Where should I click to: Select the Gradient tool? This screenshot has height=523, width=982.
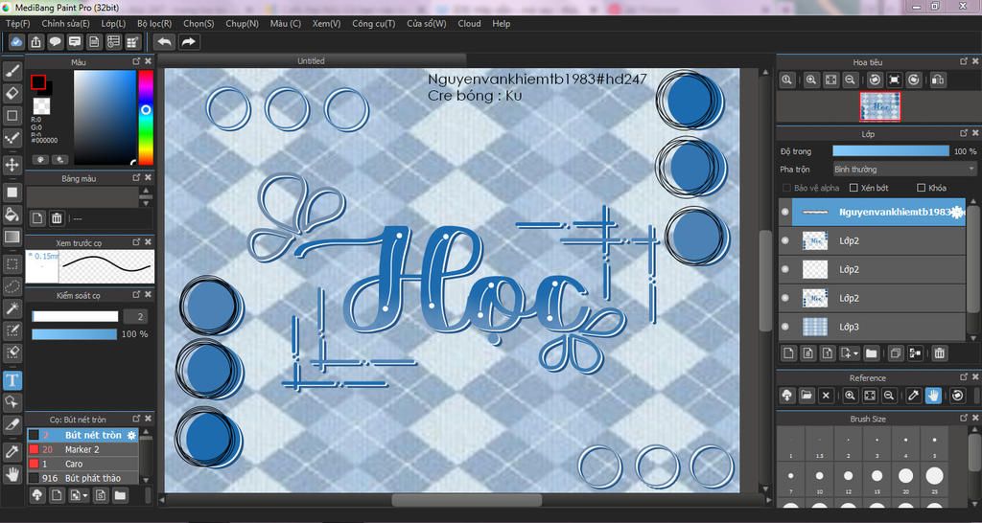12,237
